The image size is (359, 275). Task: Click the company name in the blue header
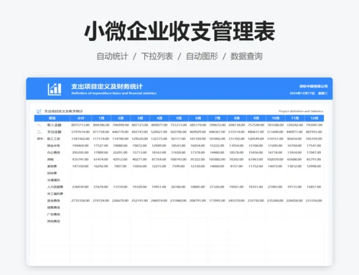click(314, 86)
